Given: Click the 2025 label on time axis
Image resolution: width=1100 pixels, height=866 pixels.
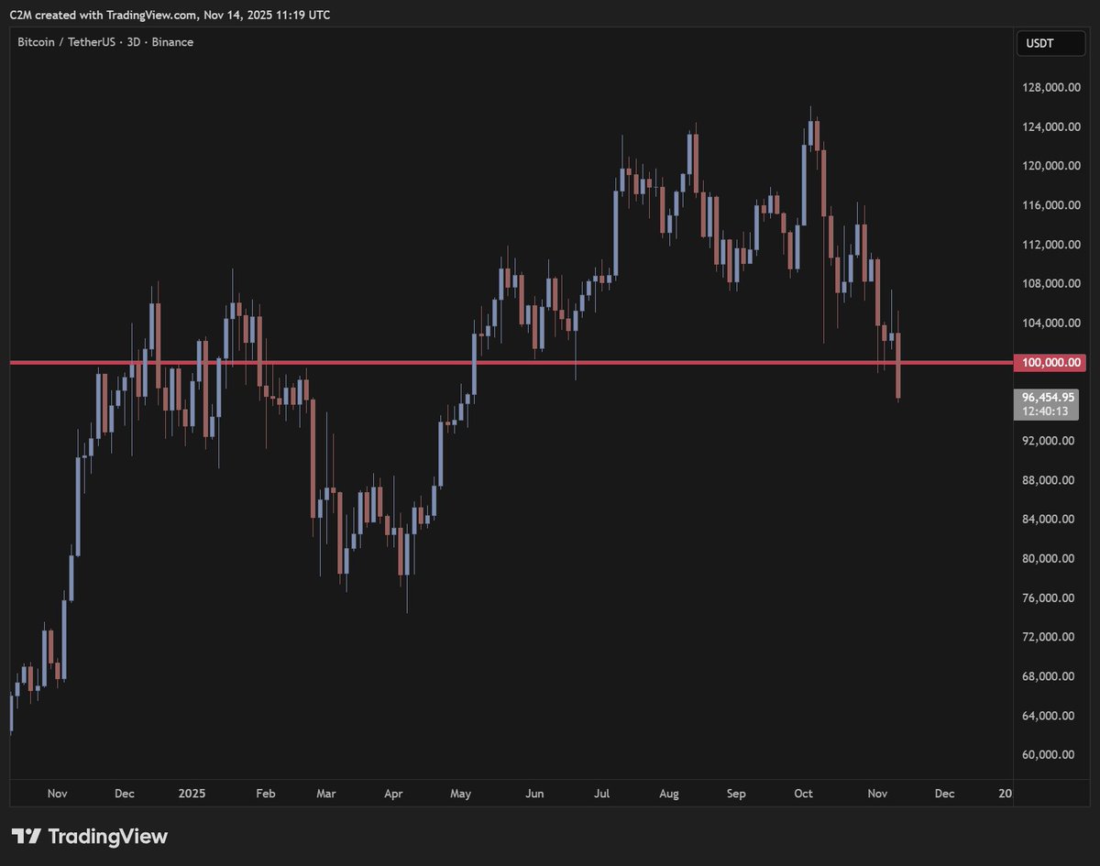Looking at the screenshot, I should pos(192,794).
